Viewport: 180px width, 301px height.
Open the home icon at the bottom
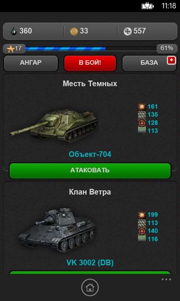90,287
